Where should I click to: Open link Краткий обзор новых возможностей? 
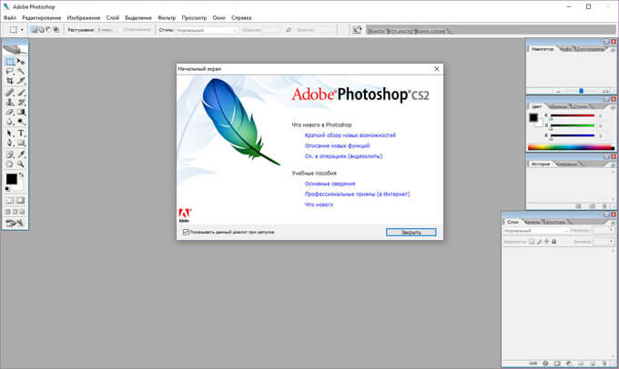350,135
